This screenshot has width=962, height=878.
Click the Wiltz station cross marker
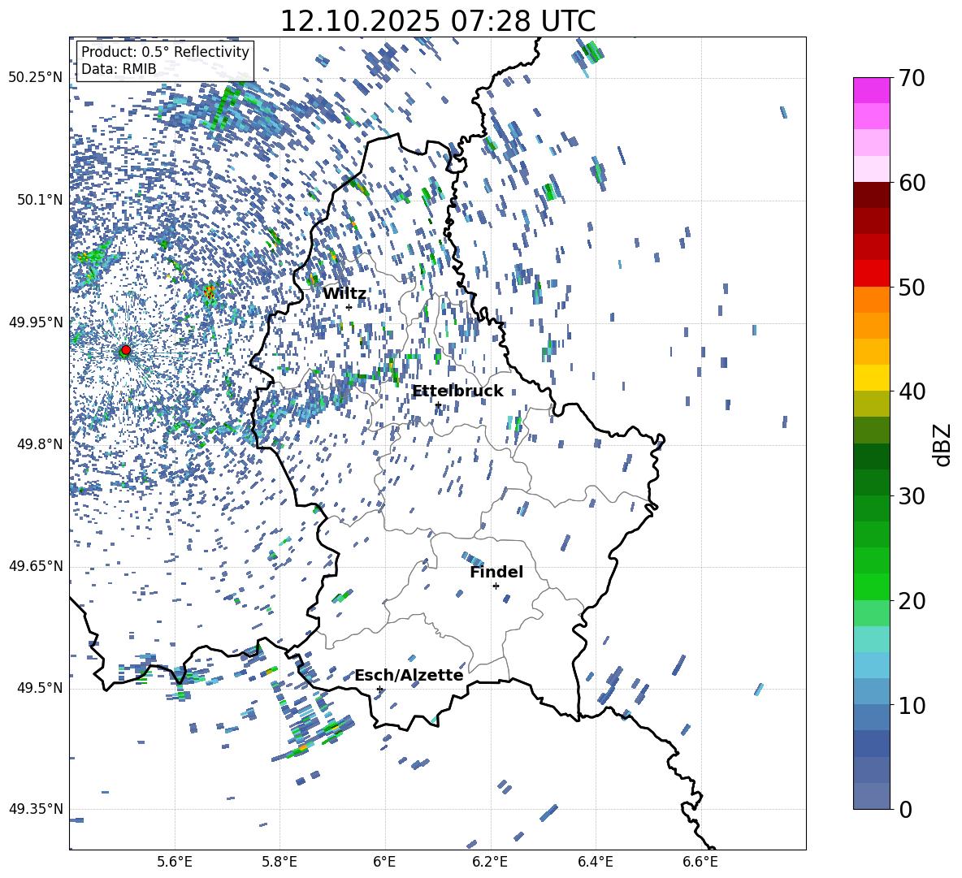coord(349,307)
